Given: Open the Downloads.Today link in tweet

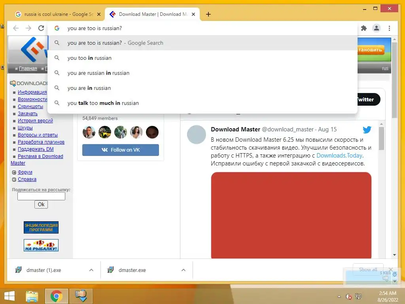Looking at the screenshot, I should 339,156.
